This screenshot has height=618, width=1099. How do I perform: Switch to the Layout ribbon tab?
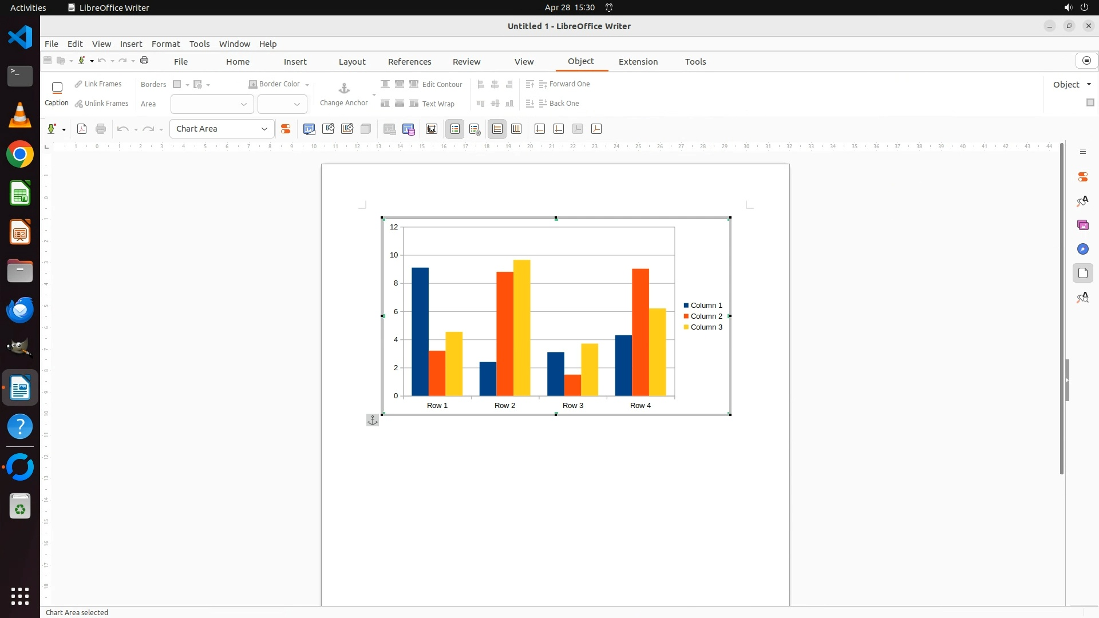(x=351, y=62)
